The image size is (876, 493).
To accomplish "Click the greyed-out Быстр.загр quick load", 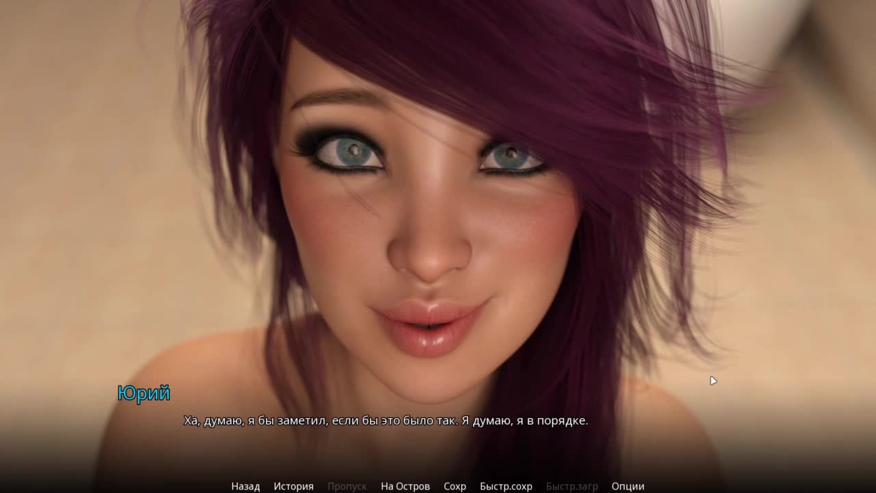I will [x=571, y=486].
